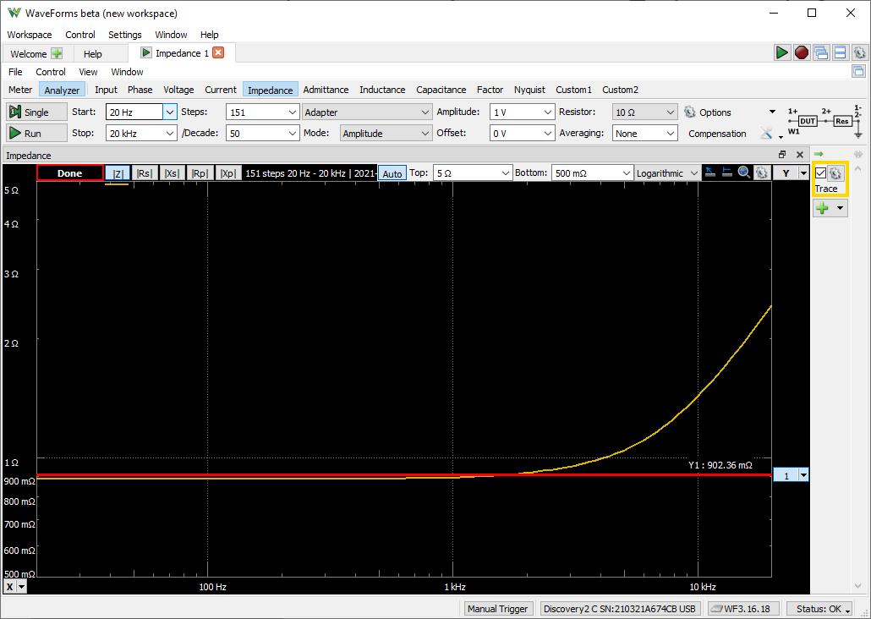This screenshot has width=871, height=619.
Task: Switch to the Phase tab
Action: (x=140, y=90)
